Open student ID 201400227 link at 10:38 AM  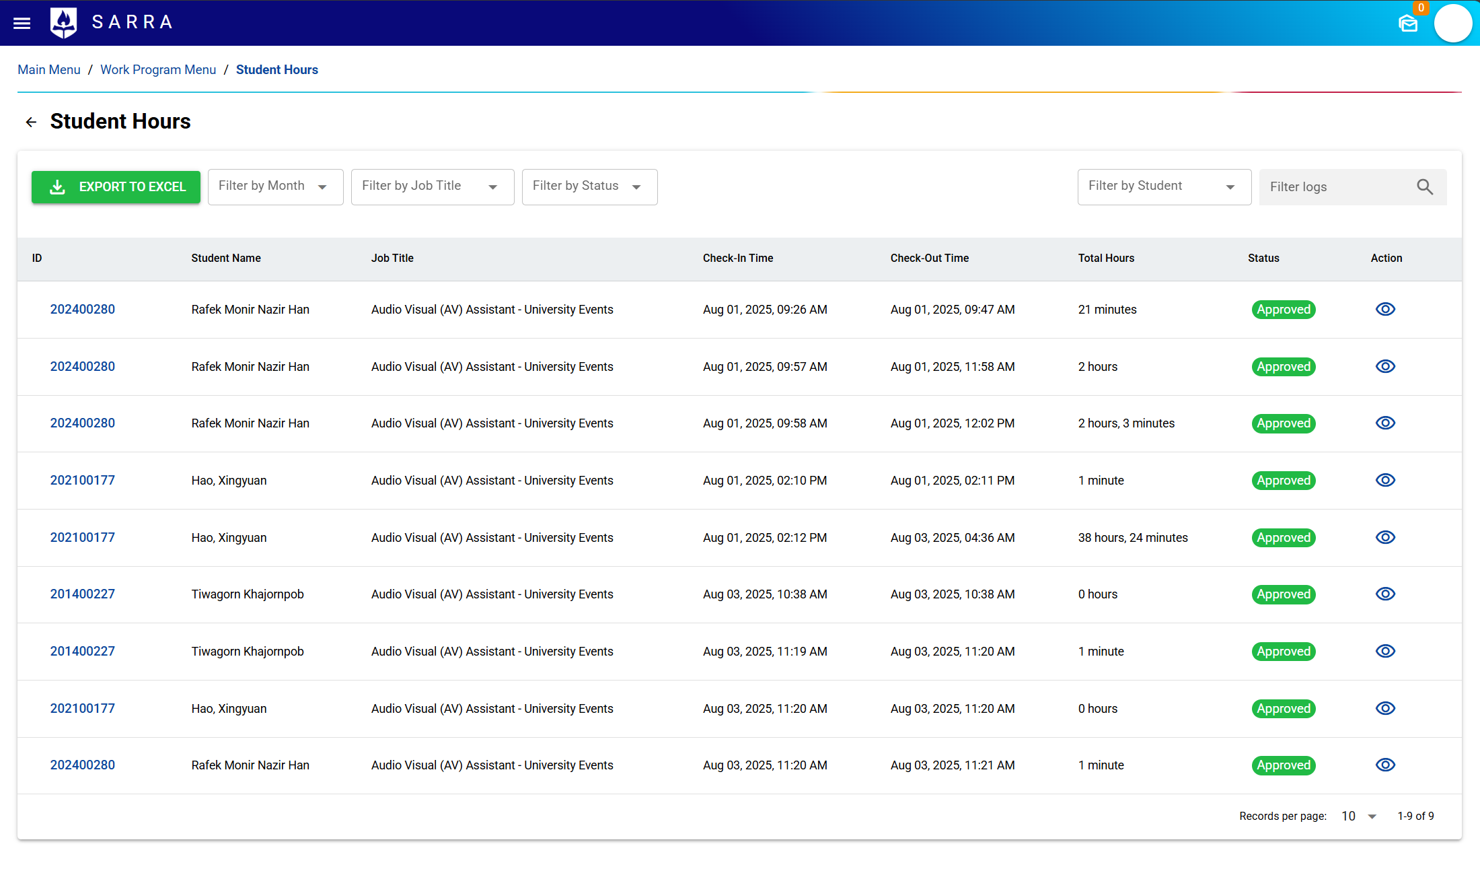pos(83,594)
